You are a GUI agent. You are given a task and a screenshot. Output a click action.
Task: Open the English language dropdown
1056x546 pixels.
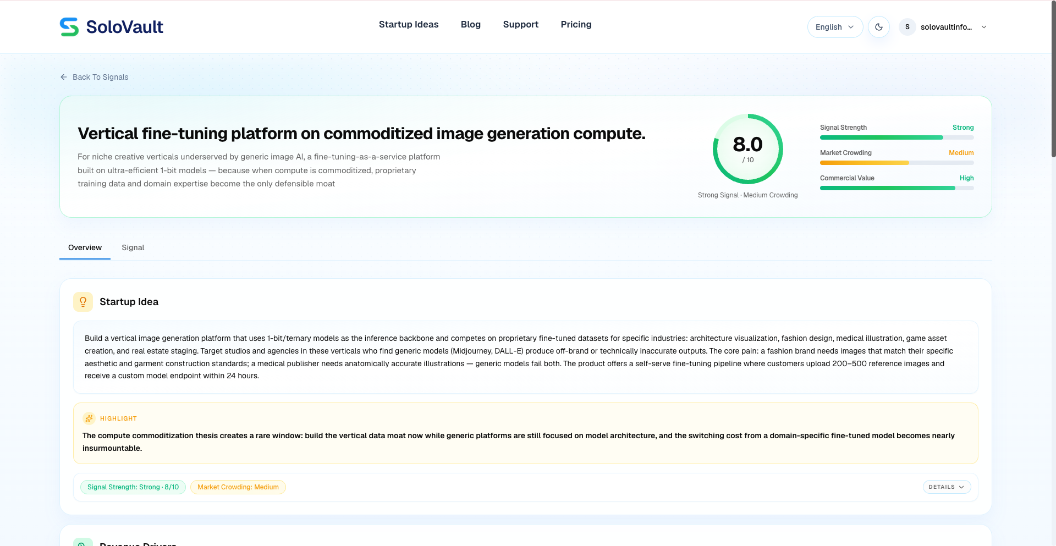pos(835,27)
